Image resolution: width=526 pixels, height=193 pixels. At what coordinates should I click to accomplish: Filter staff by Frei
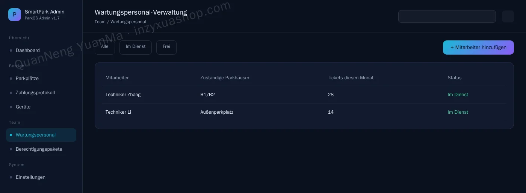166,48
